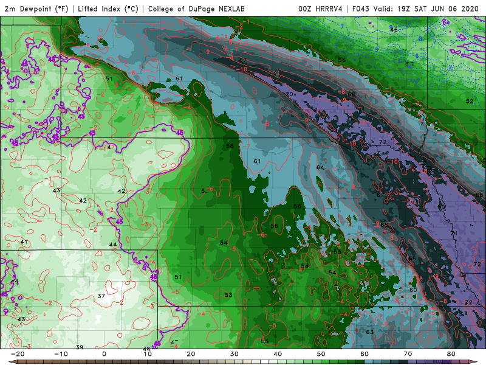Click the "F043 Valid: 19Z SAT JUN 06 2020" timestamp
The image size is (486, 365).
pyautogui.click(x=416, y=9)
